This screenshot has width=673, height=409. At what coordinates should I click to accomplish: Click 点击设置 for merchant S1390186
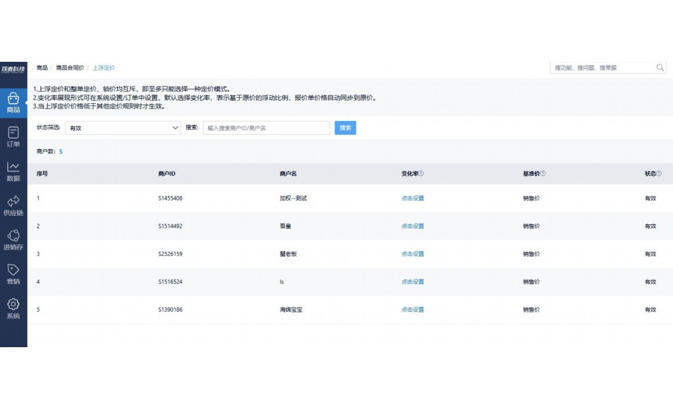click(x=412, y=310)
